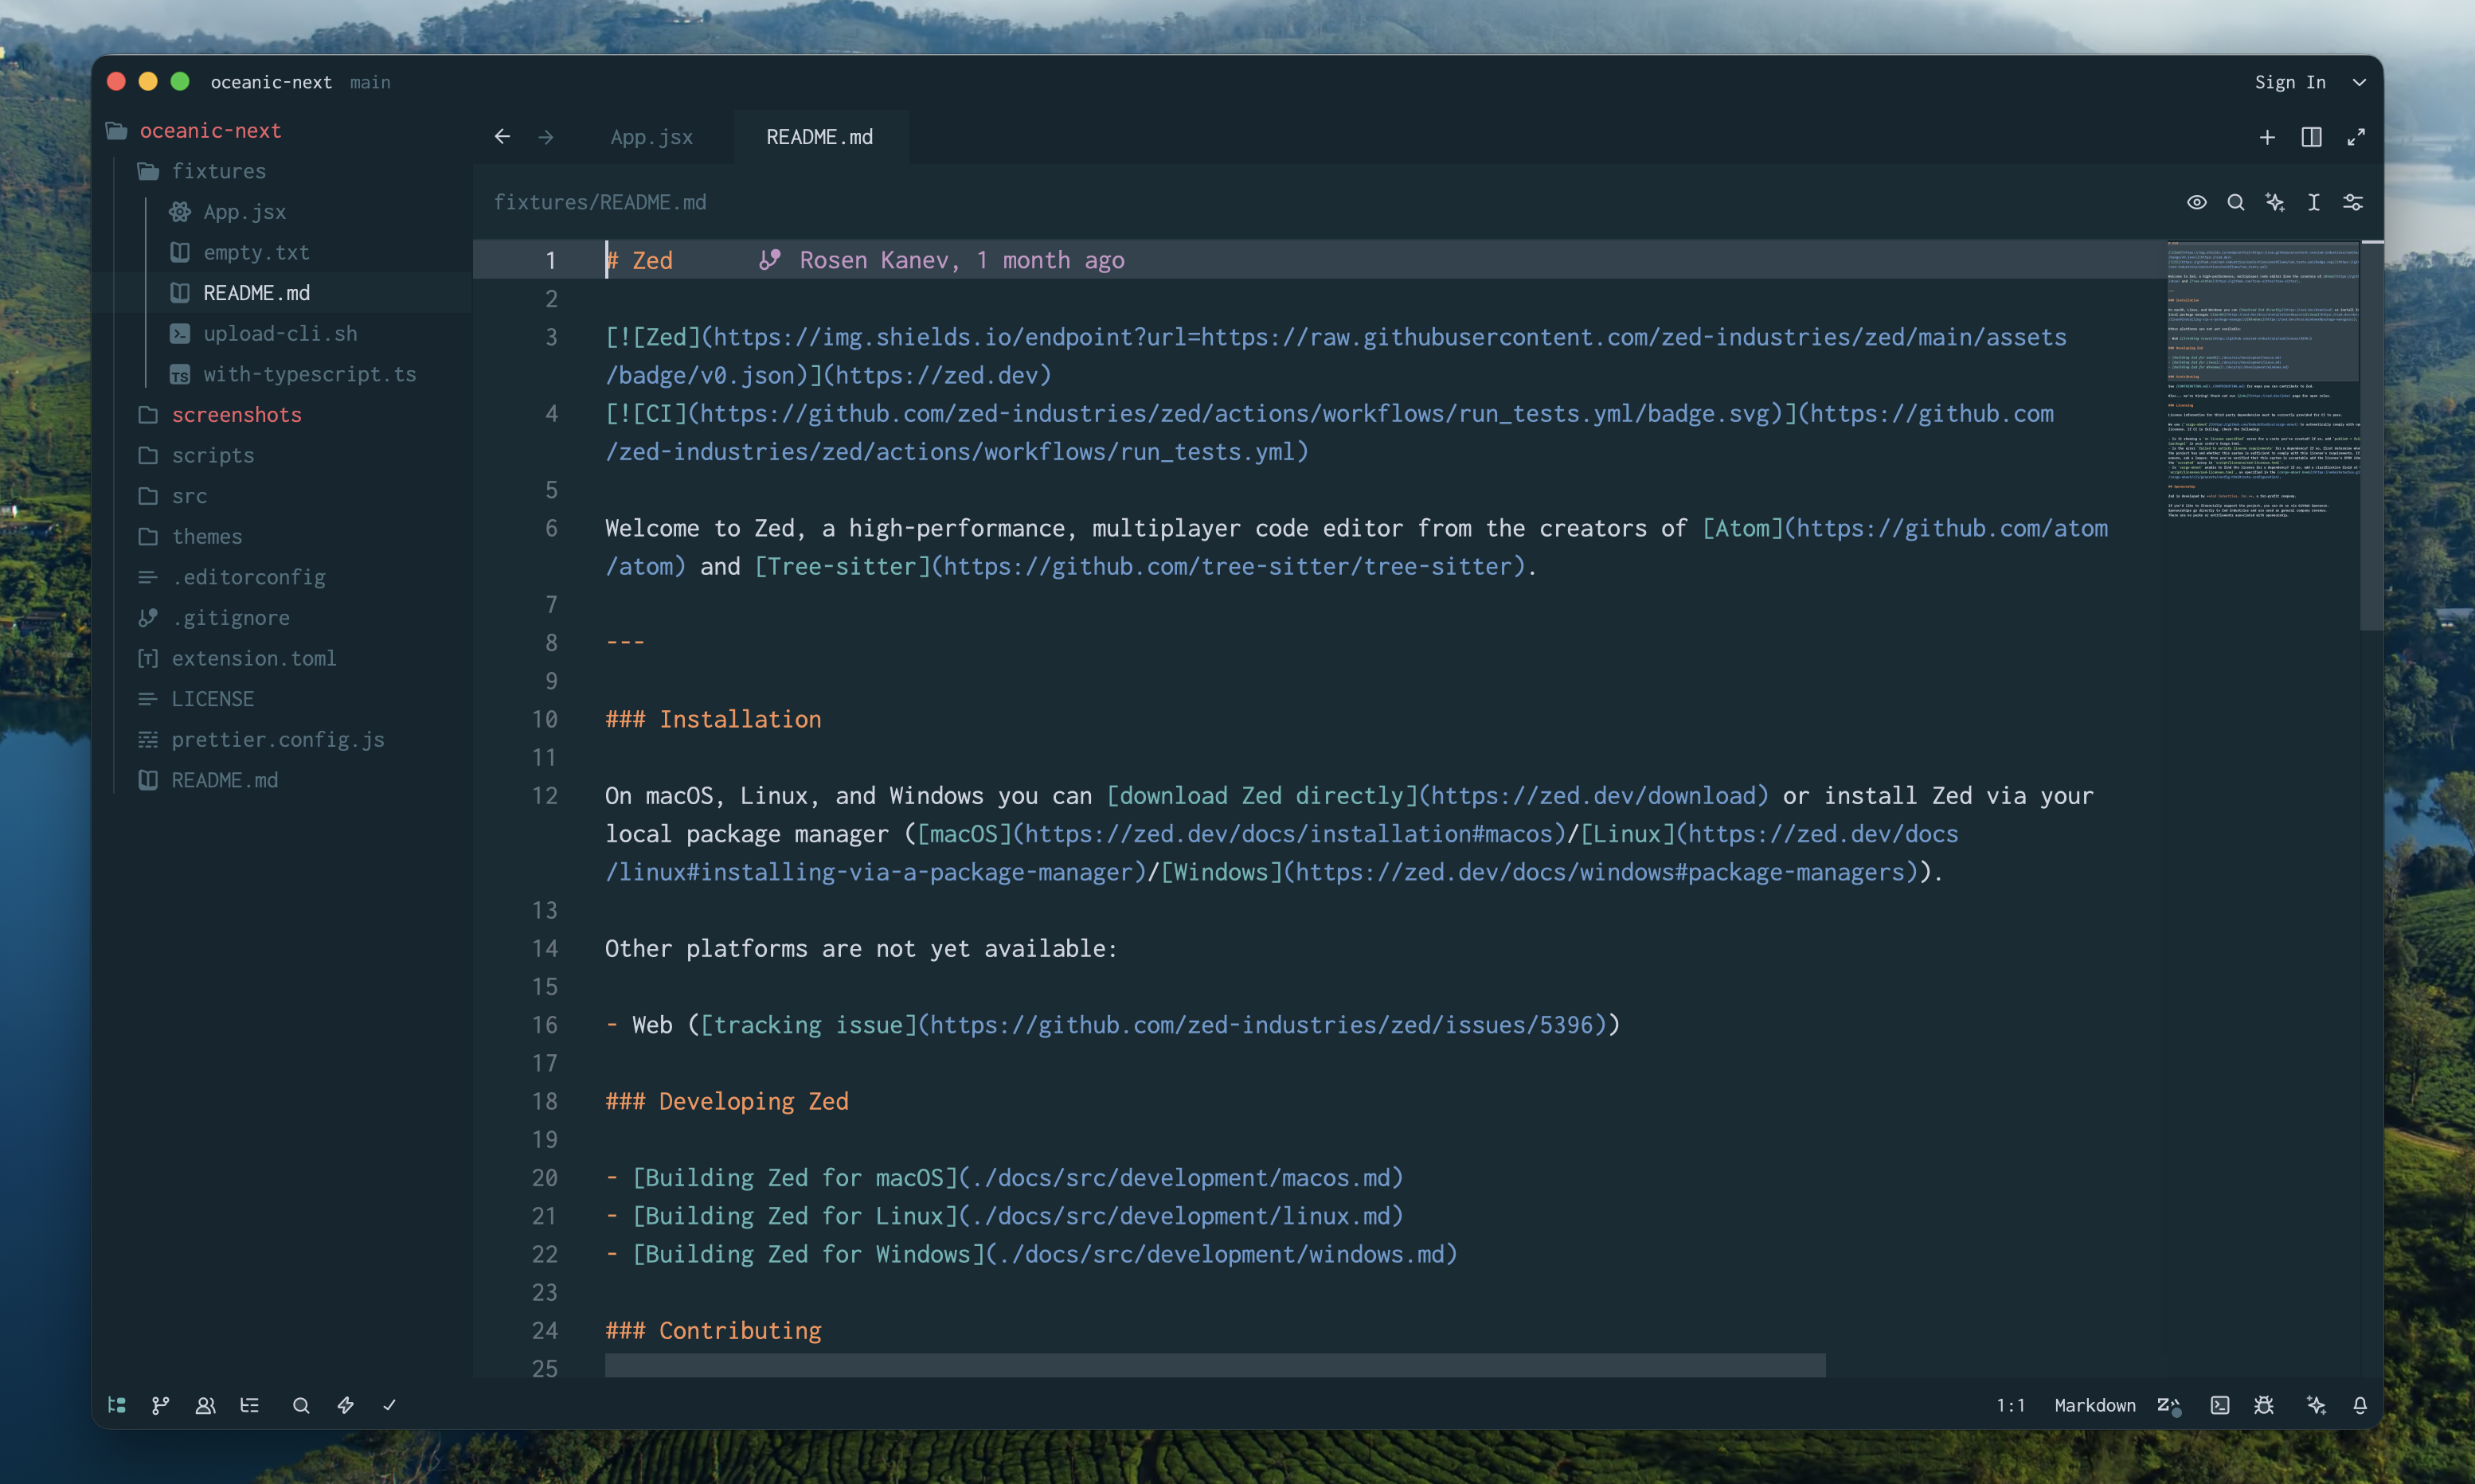The height and width of the screenshot is (1484, 2475).
Task: Click the vertical scrollbar thumb in editor
Action: coord(2371,436)
